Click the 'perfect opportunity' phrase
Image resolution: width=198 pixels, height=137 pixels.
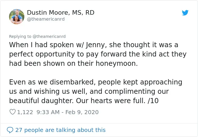click(42, 54)
